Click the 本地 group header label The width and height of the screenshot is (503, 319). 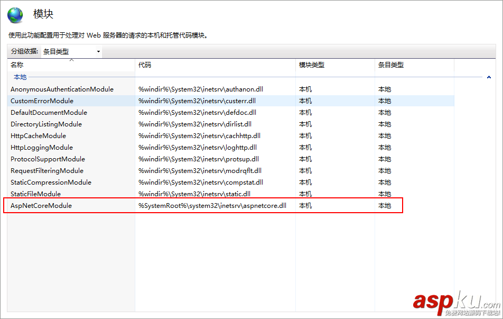20,77
